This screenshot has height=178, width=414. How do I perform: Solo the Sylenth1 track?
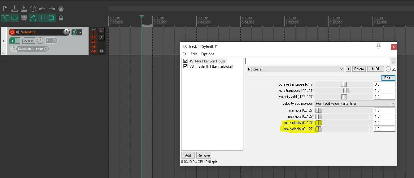click(101, 38)
